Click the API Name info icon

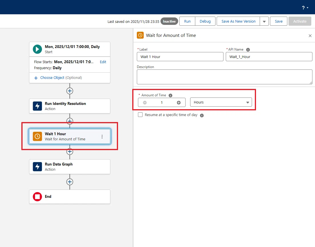coord(248,49)
